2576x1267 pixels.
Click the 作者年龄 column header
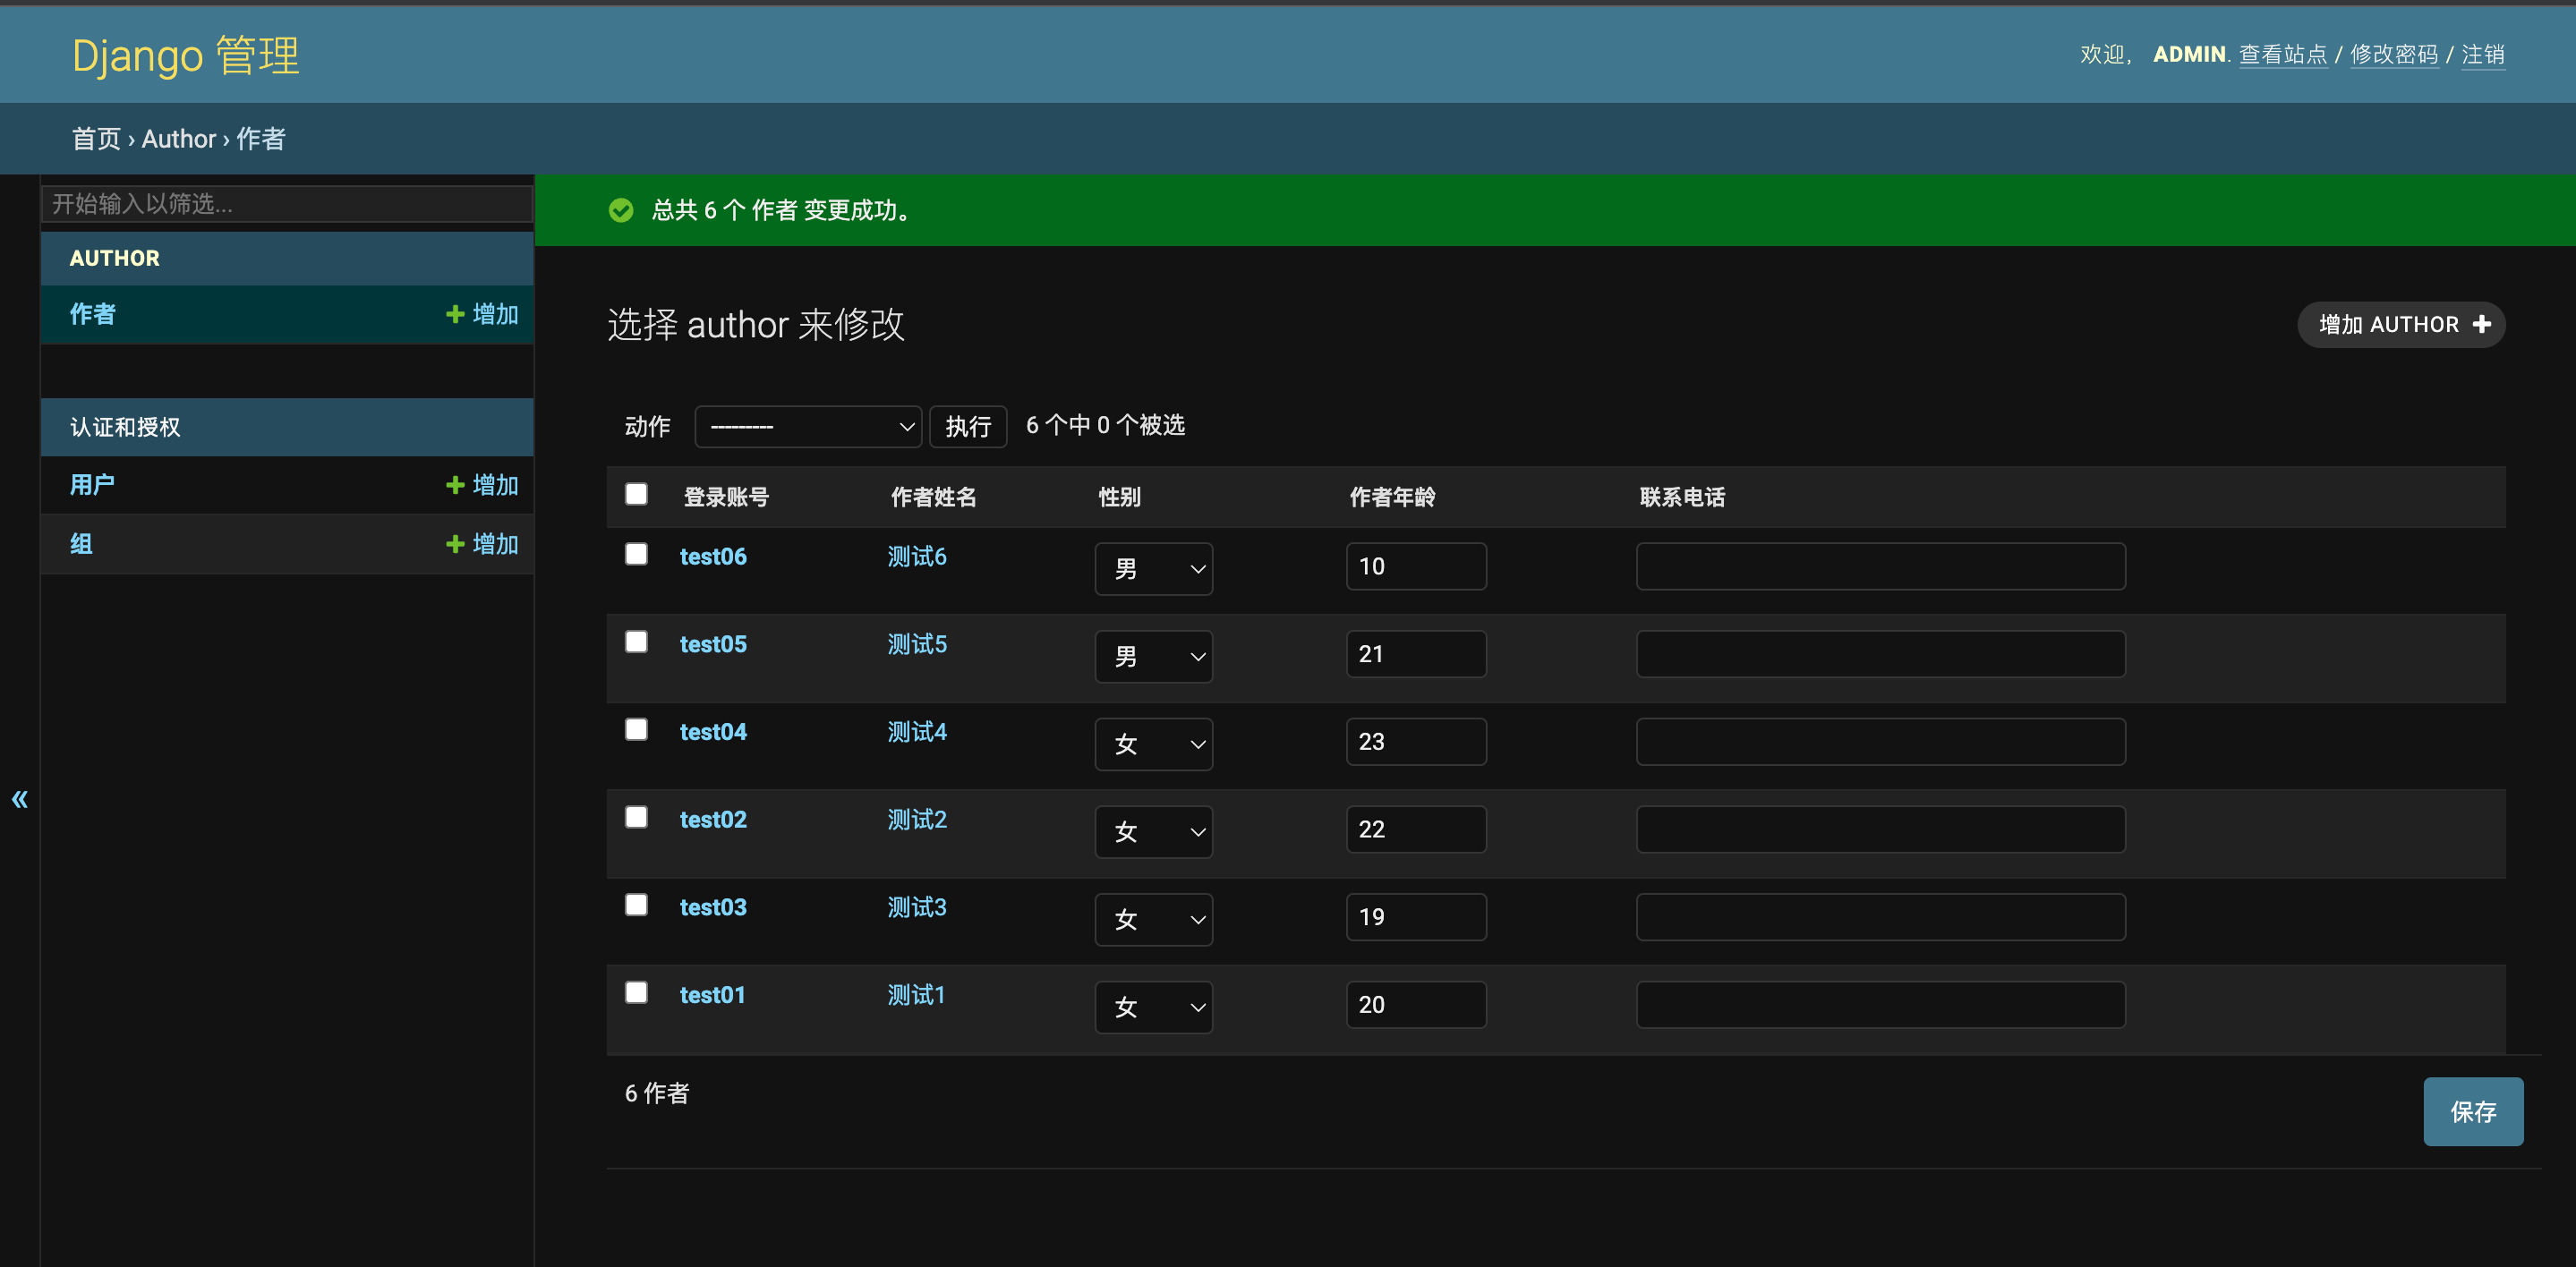1392,497
